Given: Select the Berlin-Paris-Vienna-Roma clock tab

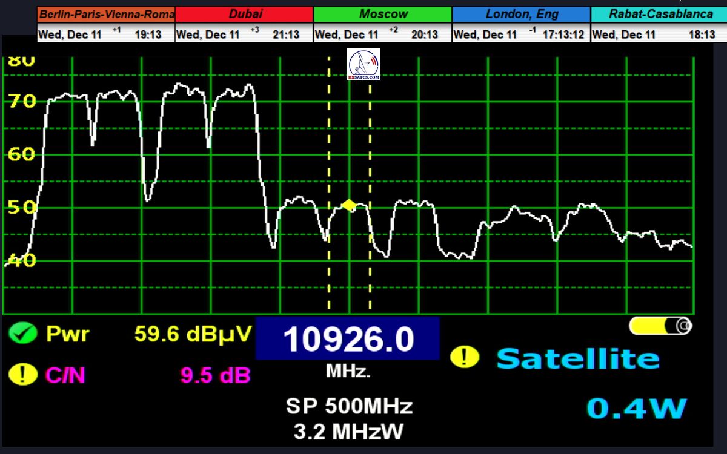Looking at the screenshot, I should (x=107, y=14).
